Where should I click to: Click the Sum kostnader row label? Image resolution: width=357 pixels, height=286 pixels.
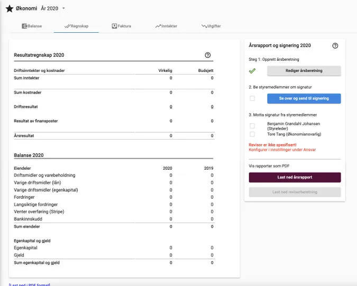(28, 93)
